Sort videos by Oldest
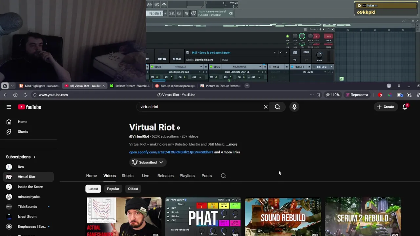 click(133, 189)
